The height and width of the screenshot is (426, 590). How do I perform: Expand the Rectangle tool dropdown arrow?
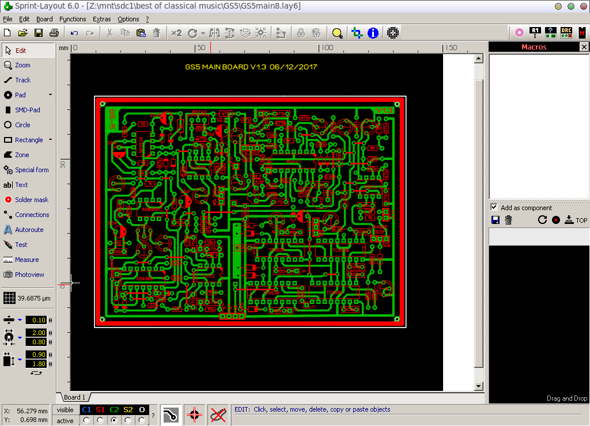click(x=50, y=140)
